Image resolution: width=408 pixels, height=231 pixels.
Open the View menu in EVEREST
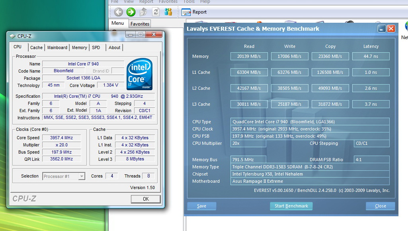pyautogui.click(x=129, y=2)
